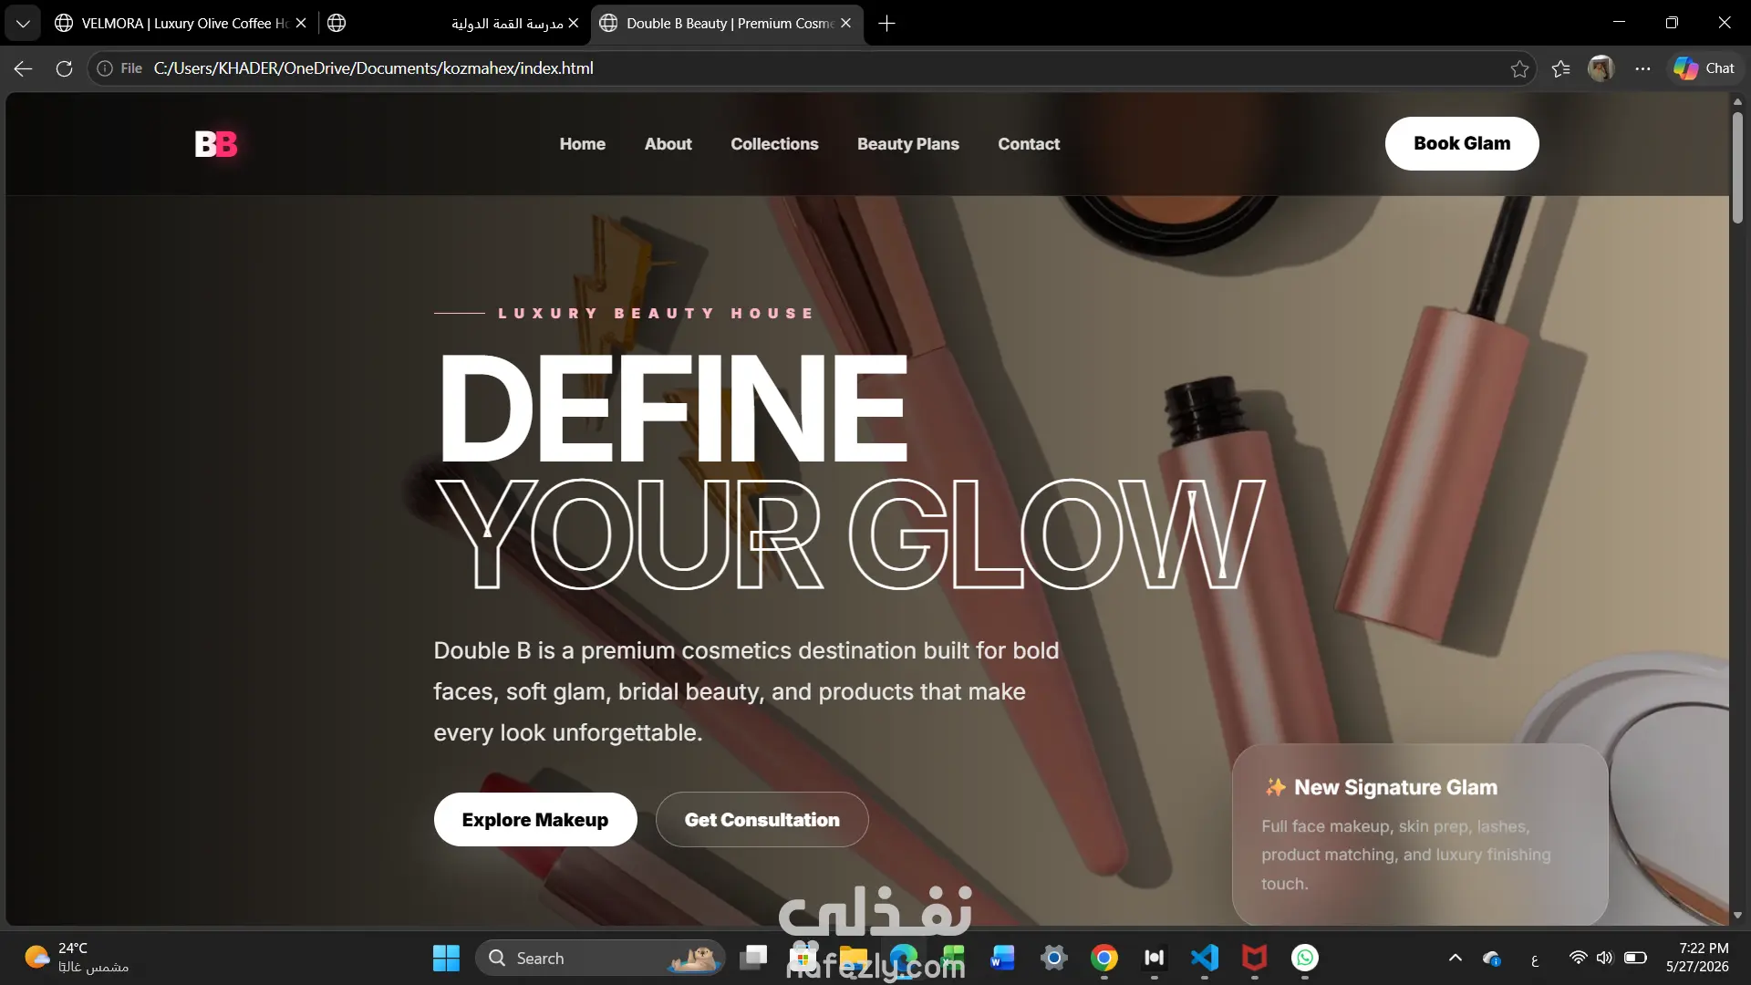Open Collections in the site navigation
This screenshot has height=985, width=1751.
coord(774,144)
